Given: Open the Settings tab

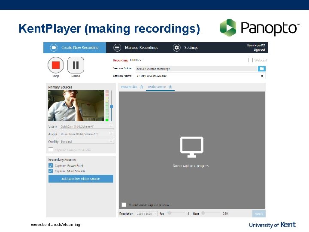Looking at the screenshot, I should click(185, 48).
